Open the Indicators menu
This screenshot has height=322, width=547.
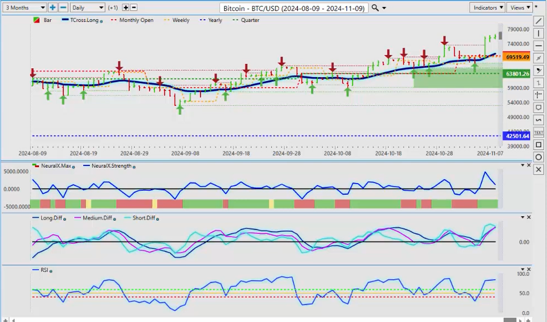(488, 8)
